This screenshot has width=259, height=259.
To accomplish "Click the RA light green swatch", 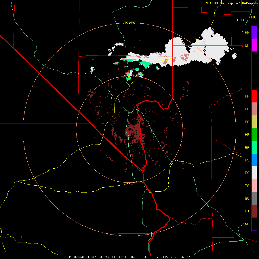I will 254,147.
